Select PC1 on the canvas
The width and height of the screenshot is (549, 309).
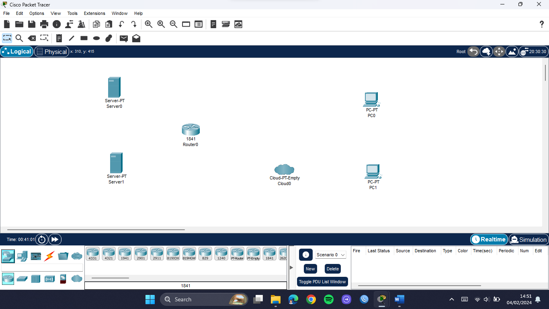tap(373, 172)
